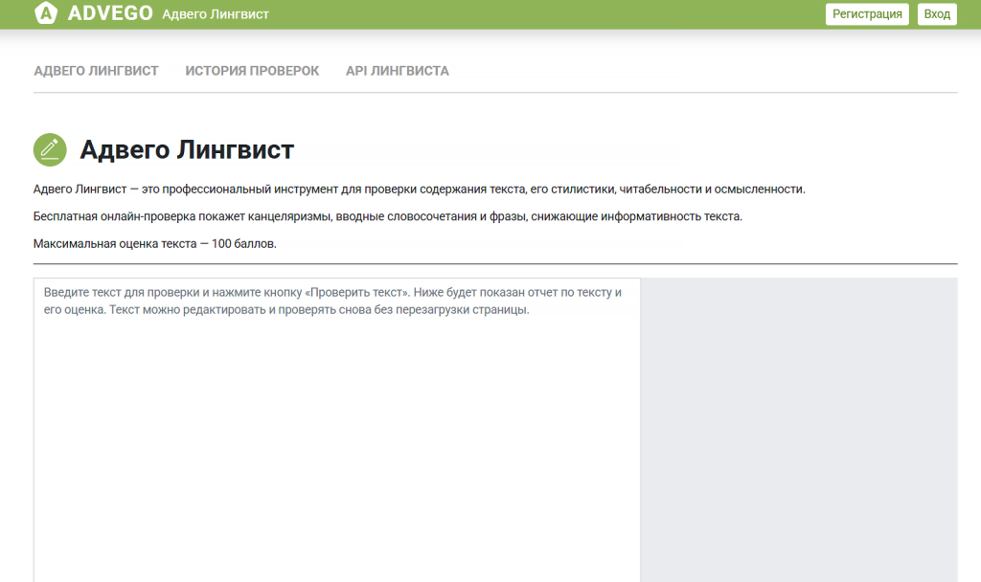Go to the API ЛИНГВИСТА tab
This screenshot has width=981, height=582.
(x=397, y=71)
